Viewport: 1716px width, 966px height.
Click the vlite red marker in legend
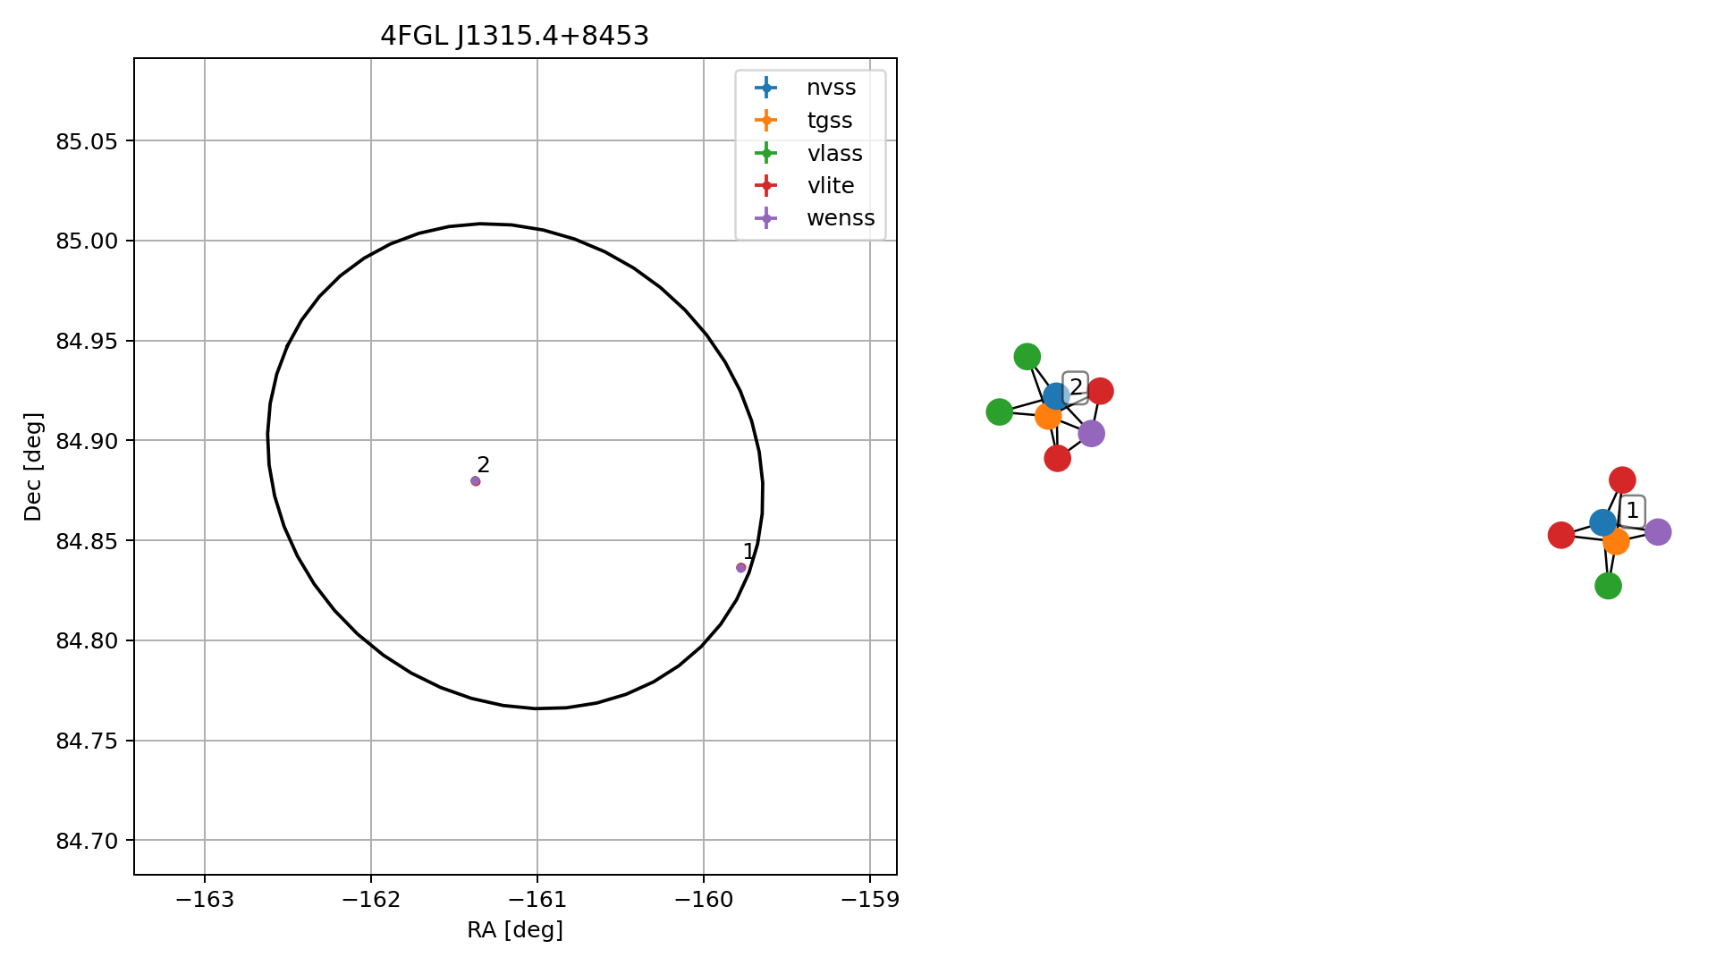point(766,186)
